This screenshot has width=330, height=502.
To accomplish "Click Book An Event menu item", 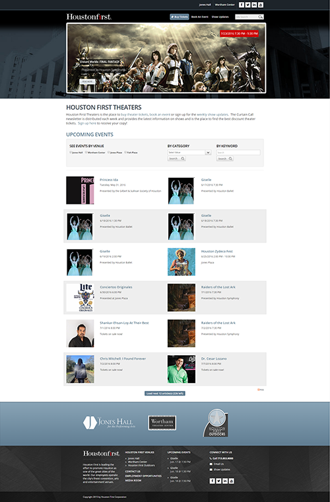I will coord(200,17).
